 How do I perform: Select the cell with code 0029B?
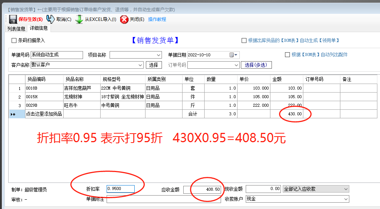pyautogui.click(x=44, y=106)
